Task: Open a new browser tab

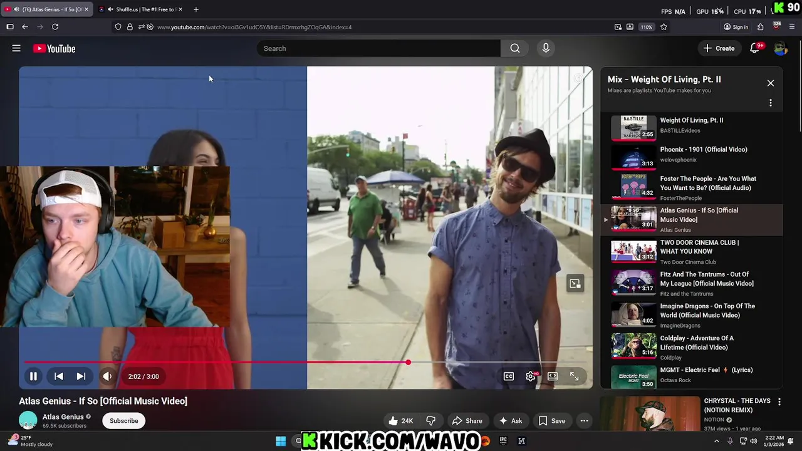Action: click(196, 9)
